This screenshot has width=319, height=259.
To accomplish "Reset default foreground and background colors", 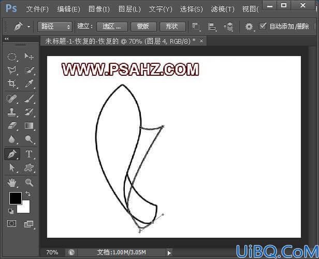I will click(x=11, y=211).
